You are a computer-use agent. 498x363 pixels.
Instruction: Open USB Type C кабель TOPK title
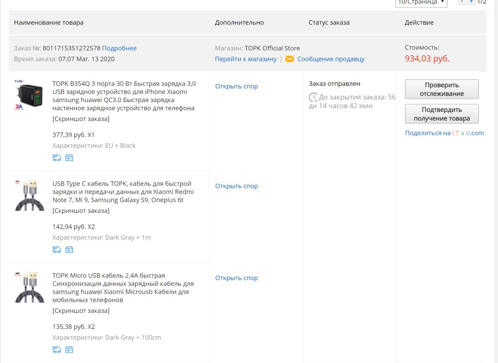coord(123,192)
